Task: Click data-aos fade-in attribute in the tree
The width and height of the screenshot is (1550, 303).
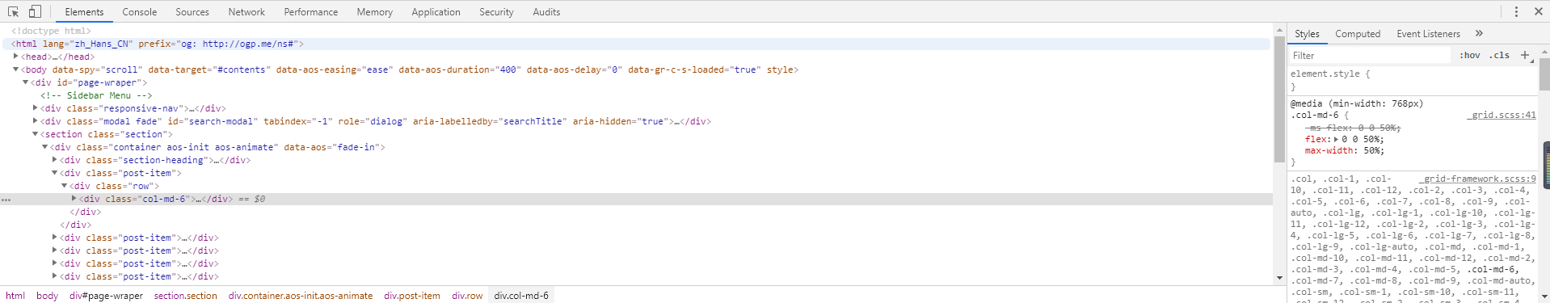Action: [331, 147]
